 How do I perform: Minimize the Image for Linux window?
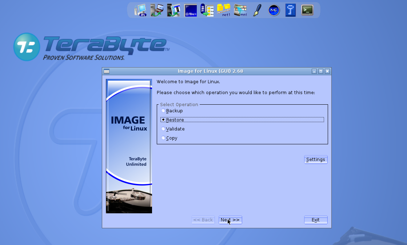tap(314, 71)
